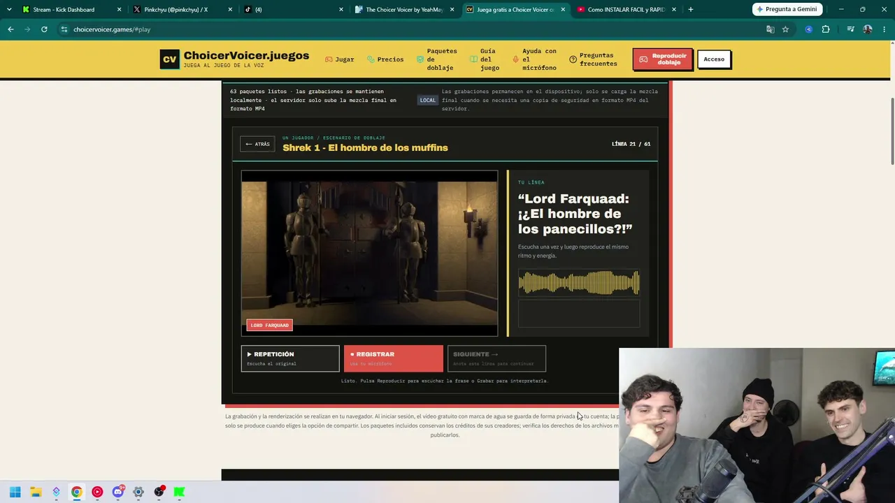Play the original with Repetición

pos(290,358)
